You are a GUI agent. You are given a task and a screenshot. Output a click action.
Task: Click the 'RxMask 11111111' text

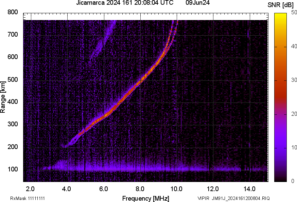pos(28,198)
